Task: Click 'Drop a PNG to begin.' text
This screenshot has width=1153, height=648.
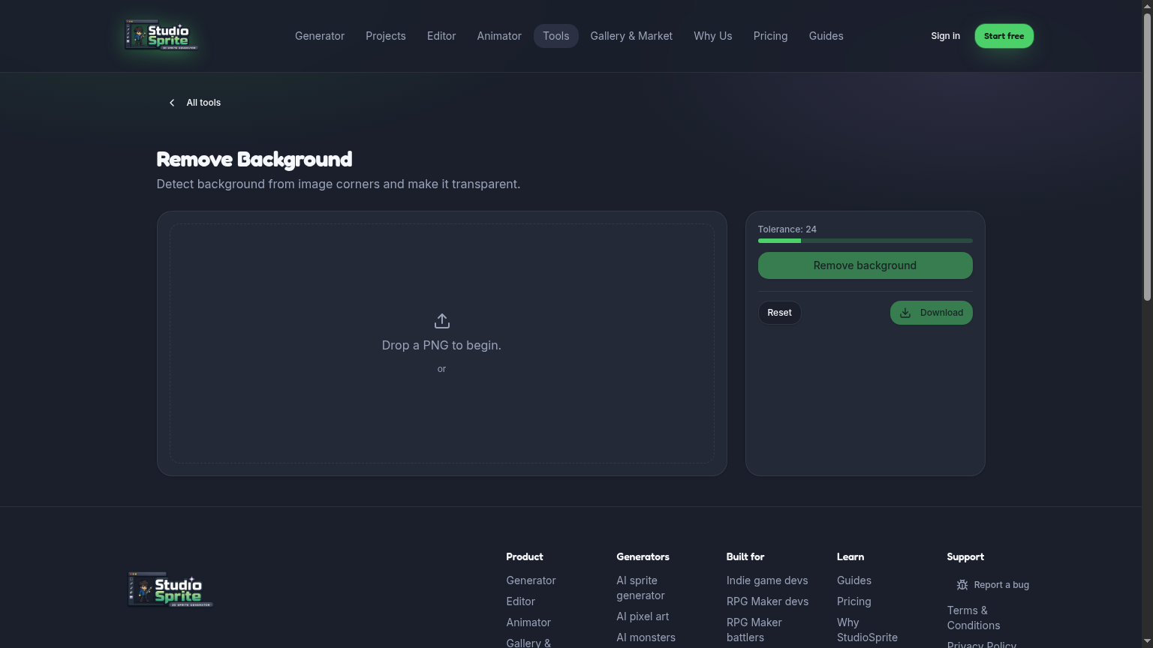Action: coord(441,345)
